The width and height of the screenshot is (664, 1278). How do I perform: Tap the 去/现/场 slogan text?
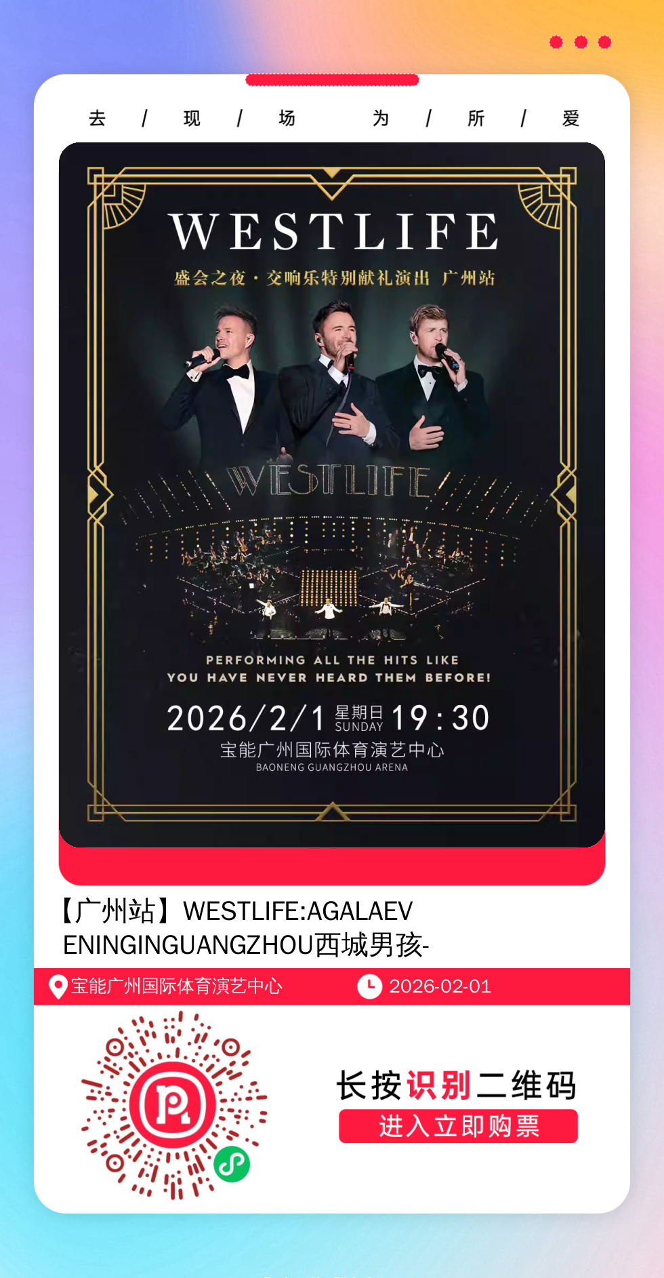pos(192,119)
